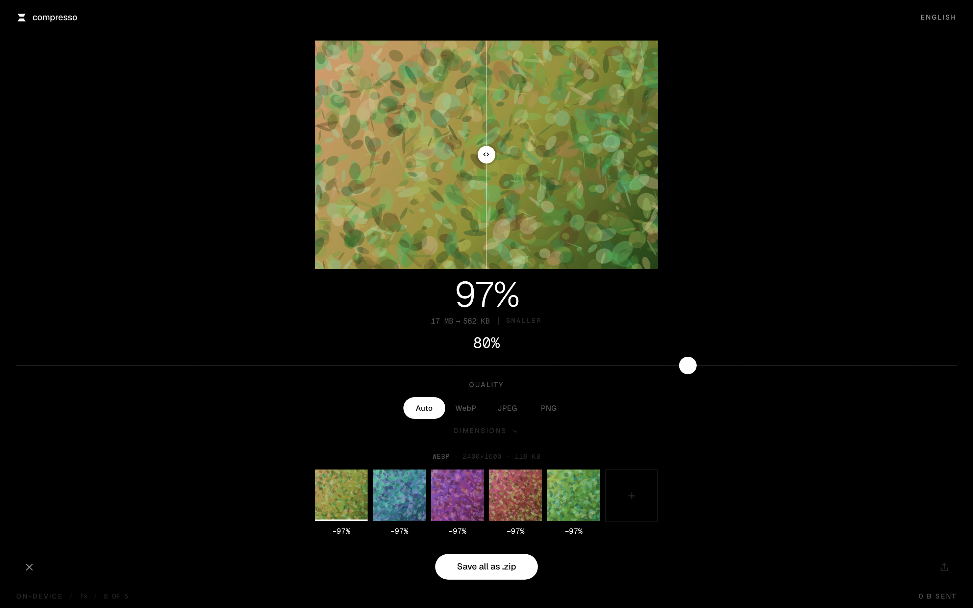Image resolution: width=973 pixels, height=608 pixels.
Task: Click the 5 OF 5 counter
Action: pyautogui.click(x=116, y=596)
